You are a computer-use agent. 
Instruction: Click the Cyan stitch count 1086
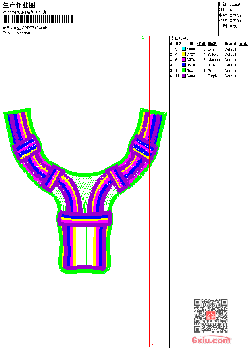coord(191,49)
